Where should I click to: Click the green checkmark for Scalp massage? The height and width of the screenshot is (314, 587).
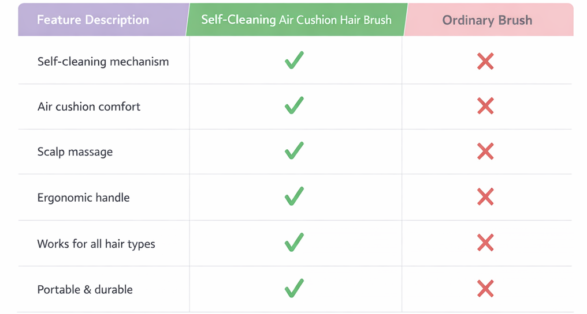[x=294, y=151]
